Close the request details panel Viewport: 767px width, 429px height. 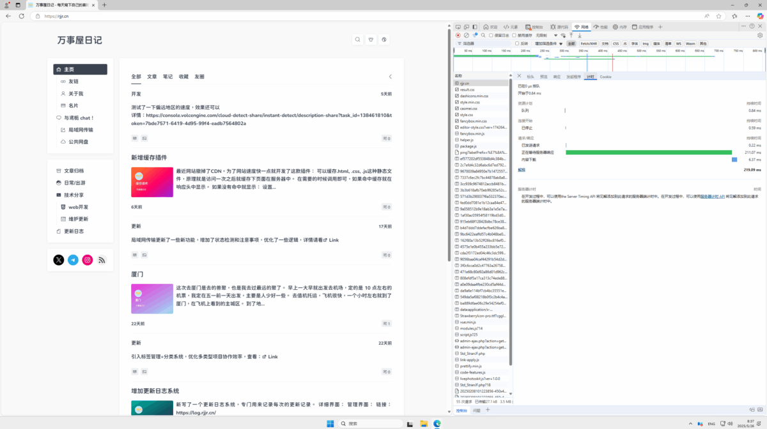click(519, 76)
